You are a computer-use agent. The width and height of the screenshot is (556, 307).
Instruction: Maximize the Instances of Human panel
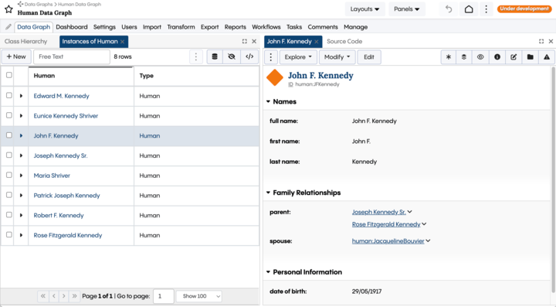[x=244, y=42]
